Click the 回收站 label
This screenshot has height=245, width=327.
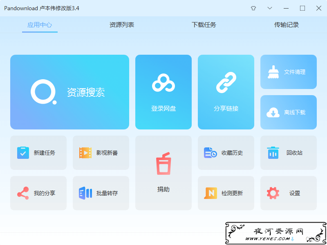[x=294, y=153]
